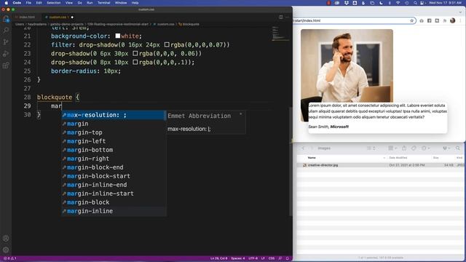Choose the margin-bottom suggestion
Image resolution: width=466 pixels, height=262 pixels.
pos(114,150)
